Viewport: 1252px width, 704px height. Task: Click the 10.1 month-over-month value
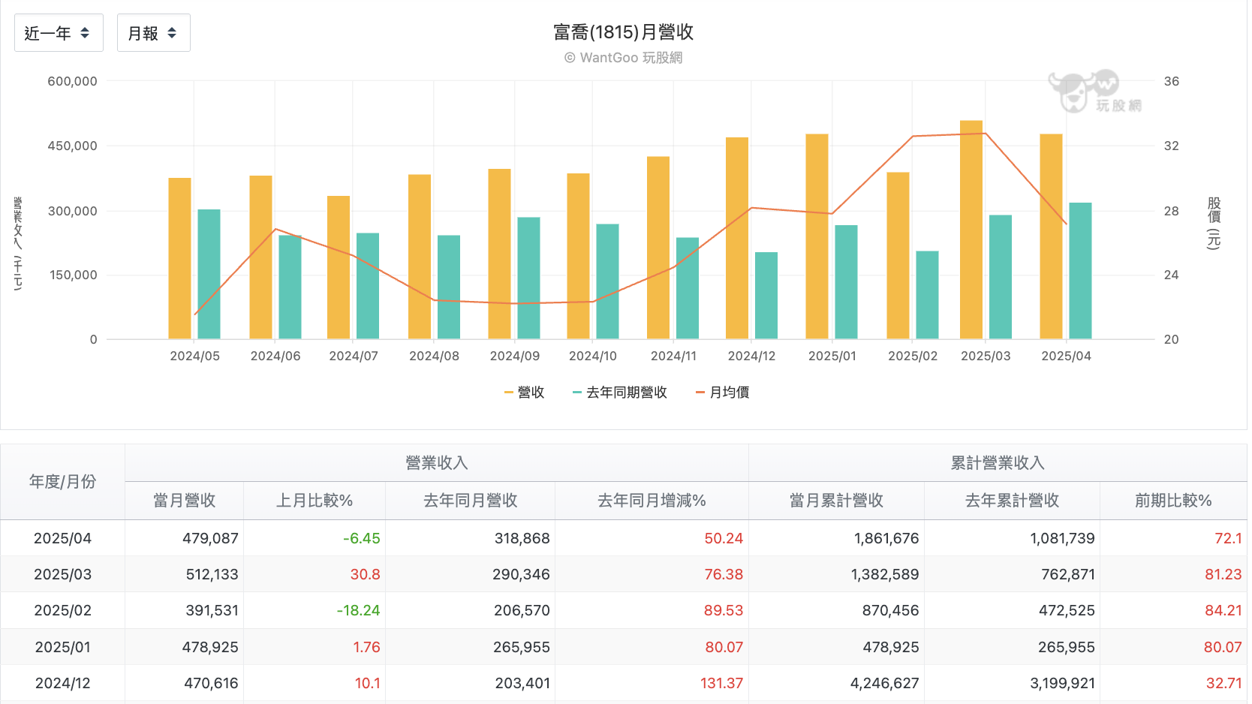click(368, 683)
